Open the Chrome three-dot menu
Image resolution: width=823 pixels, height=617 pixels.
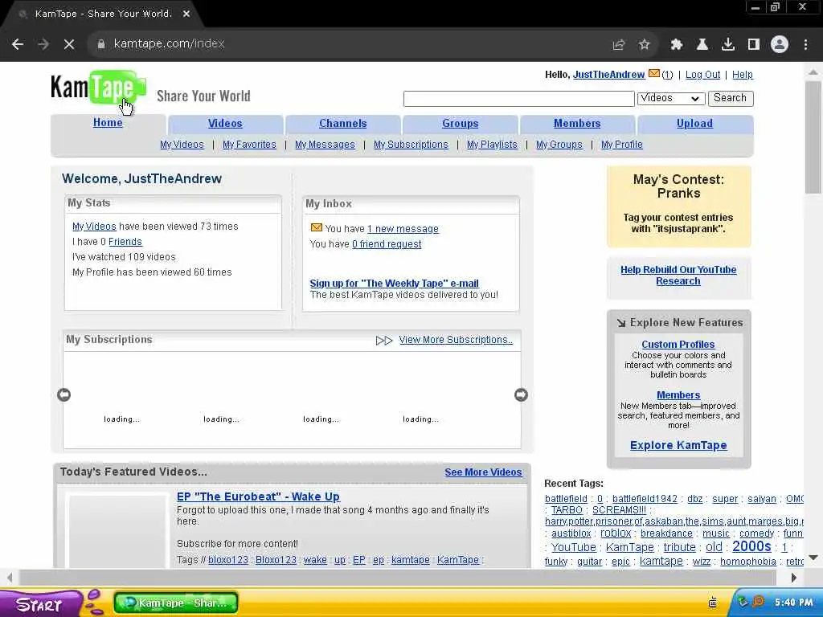pos(805,45)
